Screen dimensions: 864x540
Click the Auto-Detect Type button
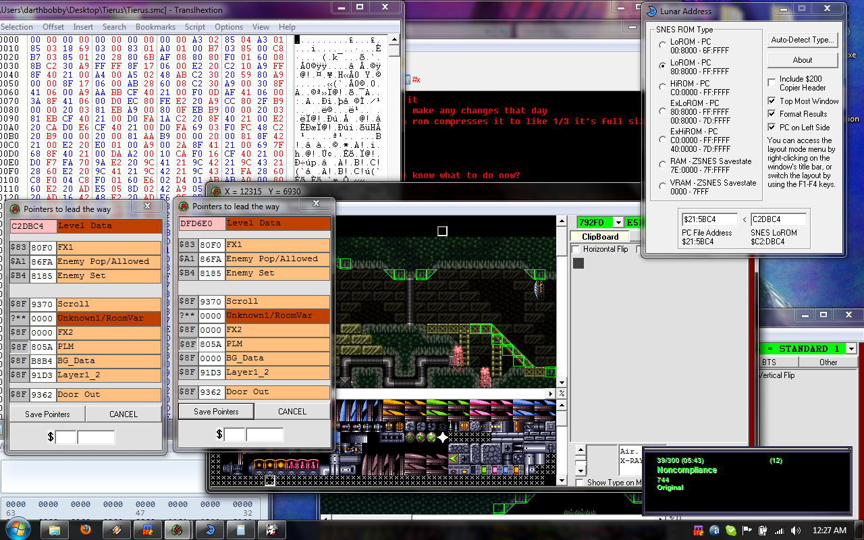[x=803, y=40]
